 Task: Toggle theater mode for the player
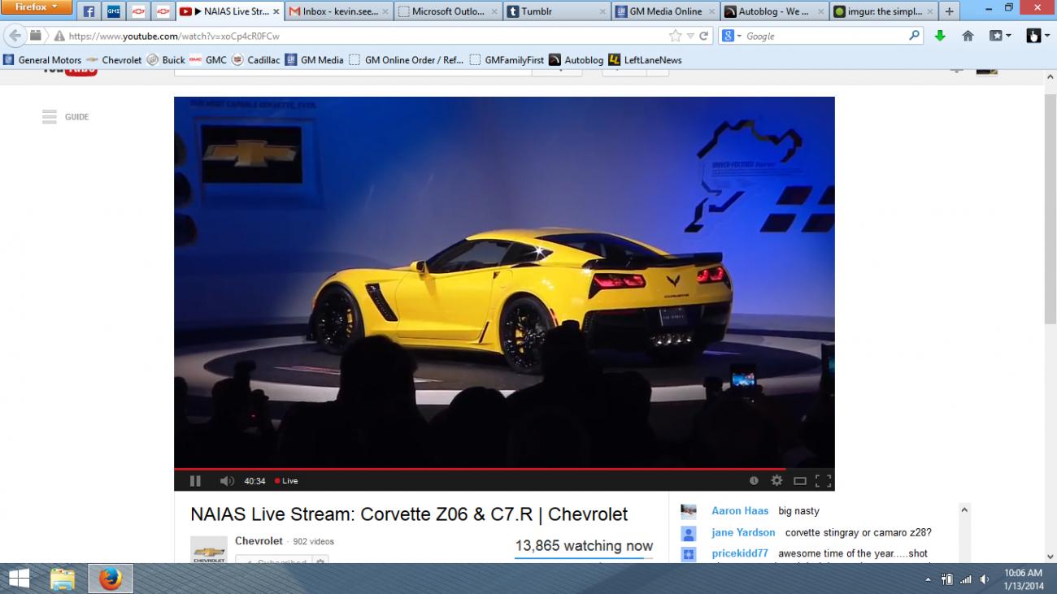click(800, 481)
